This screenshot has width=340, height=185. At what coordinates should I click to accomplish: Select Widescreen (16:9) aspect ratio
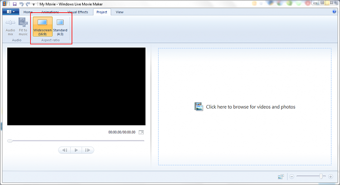click(43, 27)
